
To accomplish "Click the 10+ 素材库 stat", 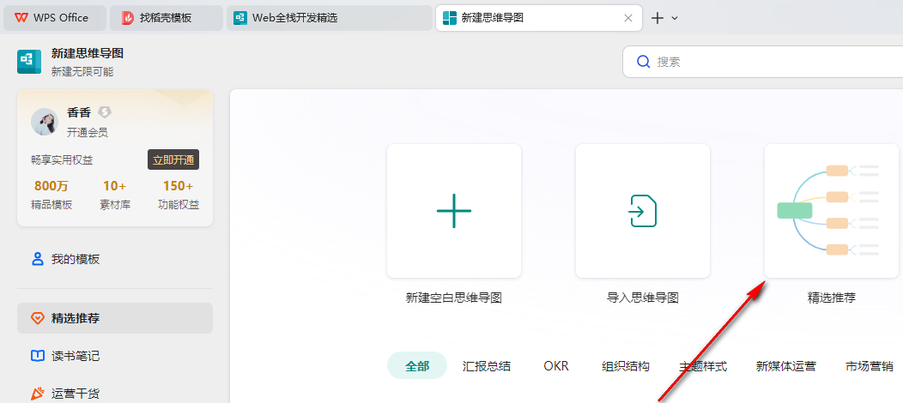I will (115, 195).
